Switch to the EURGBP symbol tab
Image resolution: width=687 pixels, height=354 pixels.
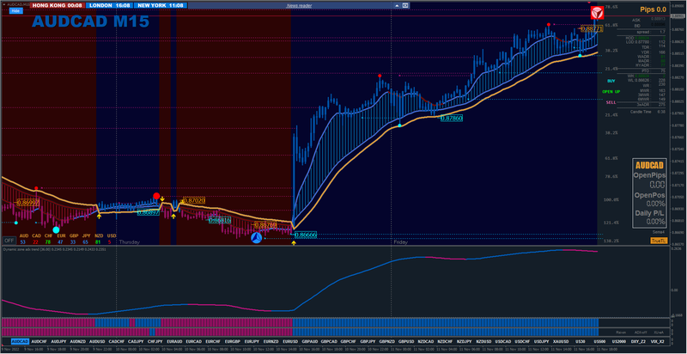coord(233,341)
